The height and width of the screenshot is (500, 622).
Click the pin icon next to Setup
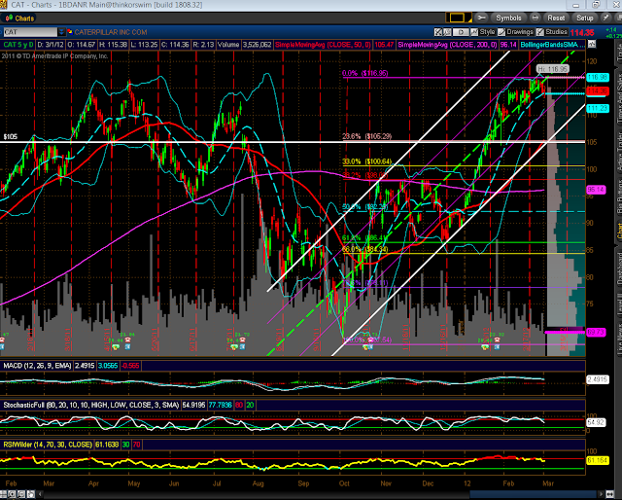[605, 18]
